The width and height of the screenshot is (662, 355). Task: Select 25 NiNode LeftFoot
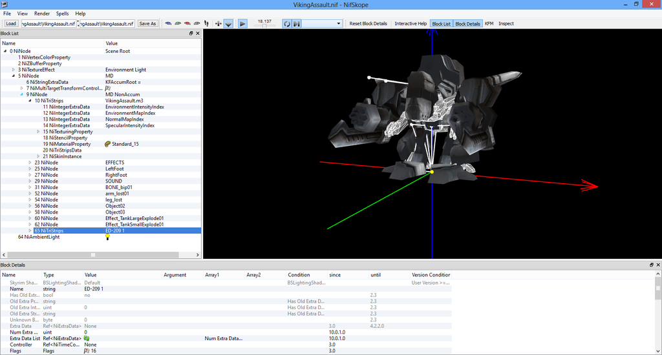click(x=100, y=168)
